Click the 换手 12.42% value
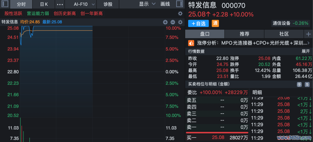The height and width of the screenshot is (142, 313). [x=263, y=70]
